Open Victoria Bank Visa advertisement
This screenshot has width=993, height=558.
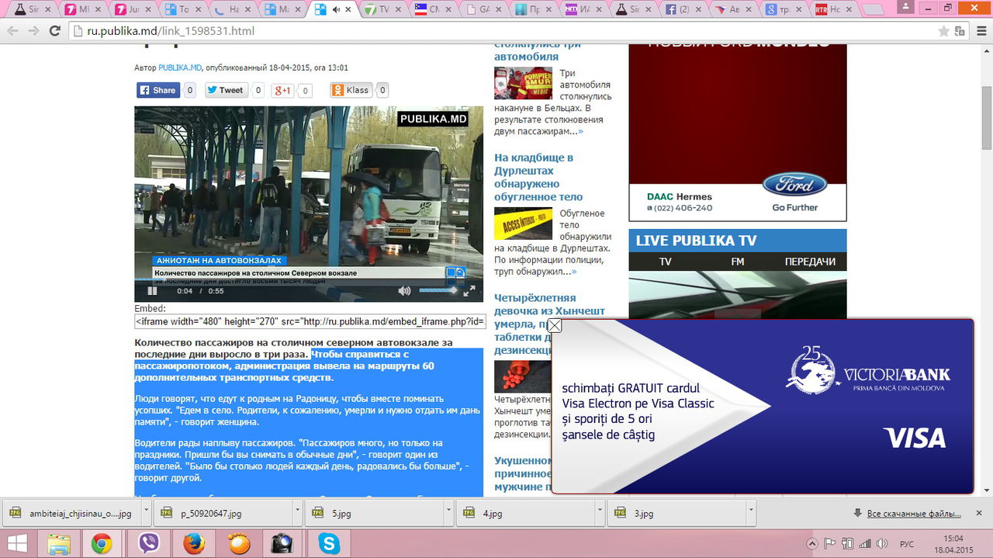[x=763, y=406]
